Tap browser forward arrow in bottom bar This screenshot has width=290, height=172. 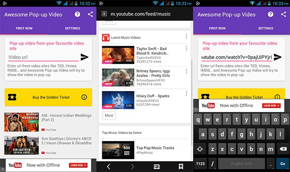pyautogui.click(x=132, y=167)
